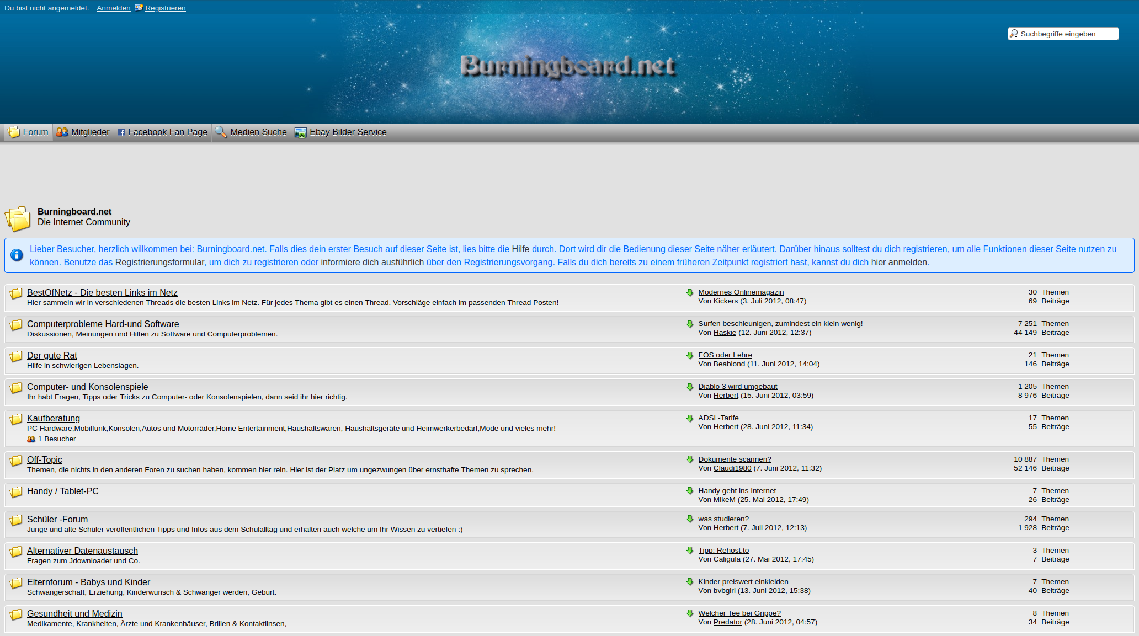
Task: Open the Registrierungsformular link in welcome message
Action: (x=159, y=263)
